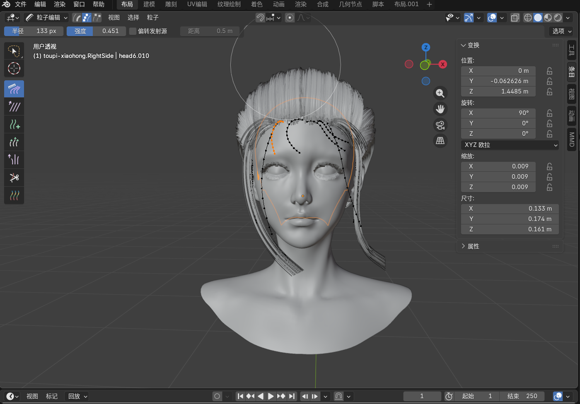Switch to the UV编辑 workspace tab
Viewport: 580px width, 404px height.
coord(197,4)
